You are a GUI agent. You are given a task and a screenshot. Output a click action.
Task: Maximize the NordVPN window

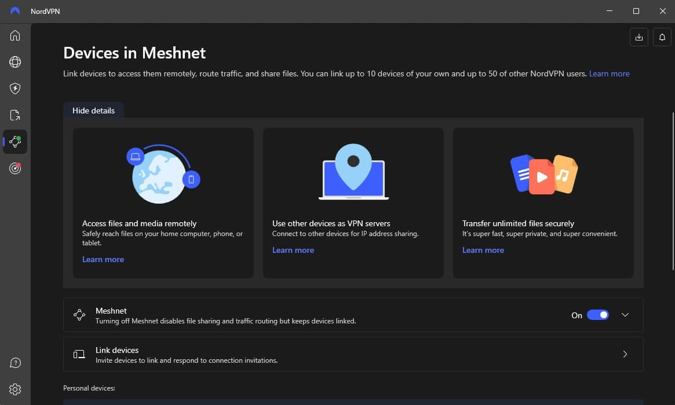pyautogui.click(x=636, y=11)
